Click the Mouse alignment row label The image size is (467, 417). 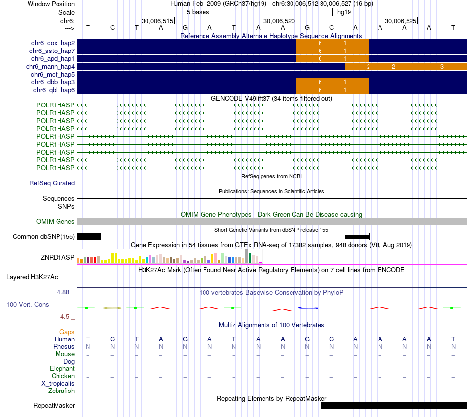[x=65, y=354]
